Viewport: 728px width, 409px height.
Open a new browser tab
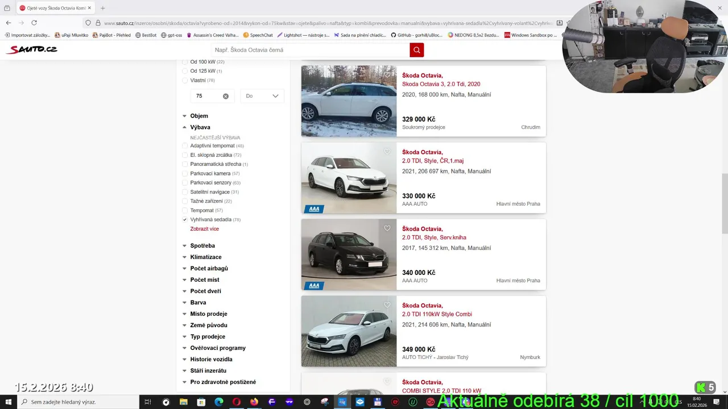tap(103, 8)
